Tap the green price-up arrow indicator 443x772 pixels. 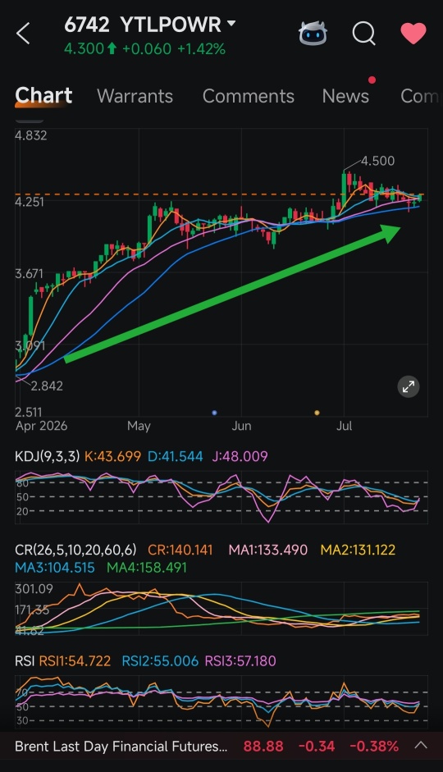pos(112,48)
